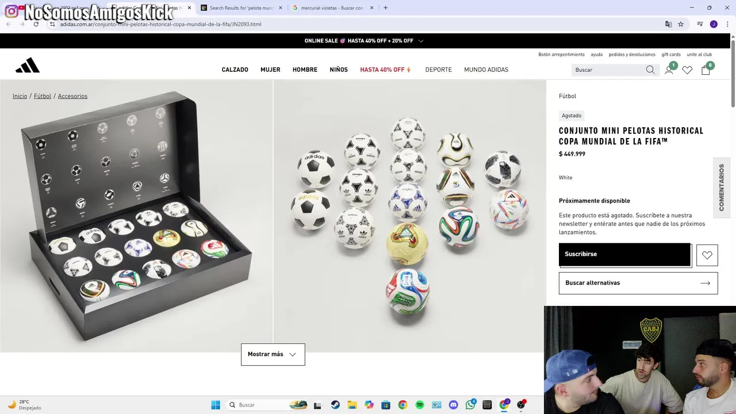
Task: Bookmark this page with star icon
Action: (x=681, y=24)
